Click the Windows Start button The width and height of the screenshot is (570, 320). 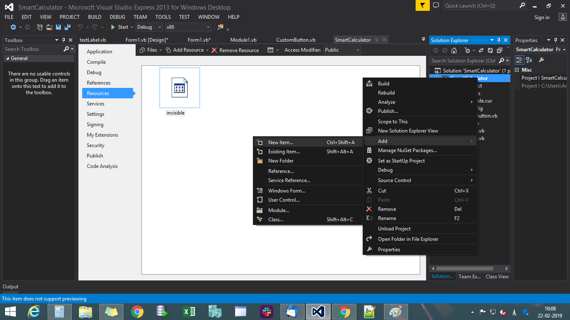point(10,311)
